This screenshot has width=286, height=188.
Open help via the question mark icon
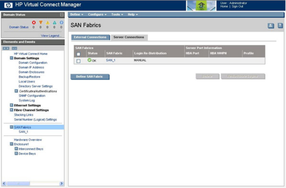(x=280, y=26)
